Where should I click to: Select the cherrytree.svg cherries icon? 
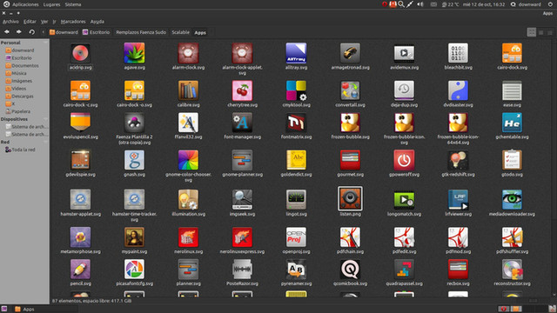242,90
